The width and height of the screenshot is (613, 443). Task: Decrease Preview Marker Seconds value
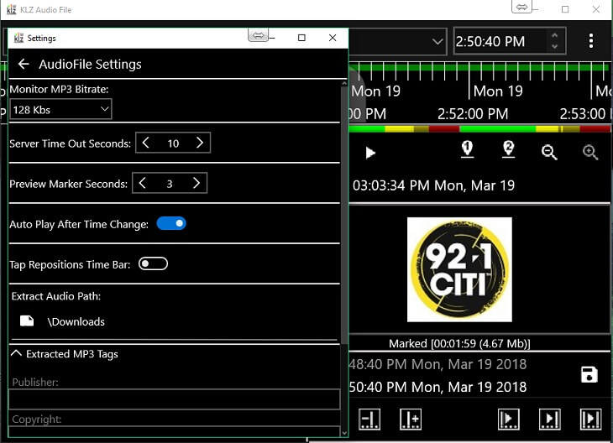[142, 183]
